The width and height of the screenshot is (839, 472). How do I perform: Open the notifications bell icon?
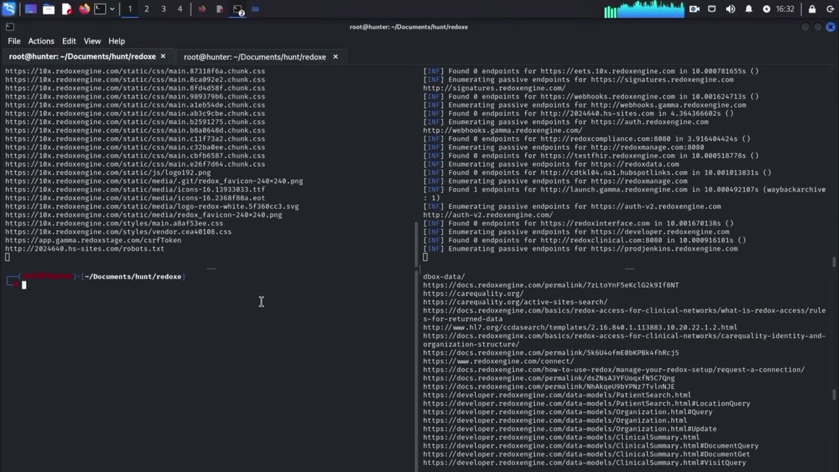click(749, 9)
